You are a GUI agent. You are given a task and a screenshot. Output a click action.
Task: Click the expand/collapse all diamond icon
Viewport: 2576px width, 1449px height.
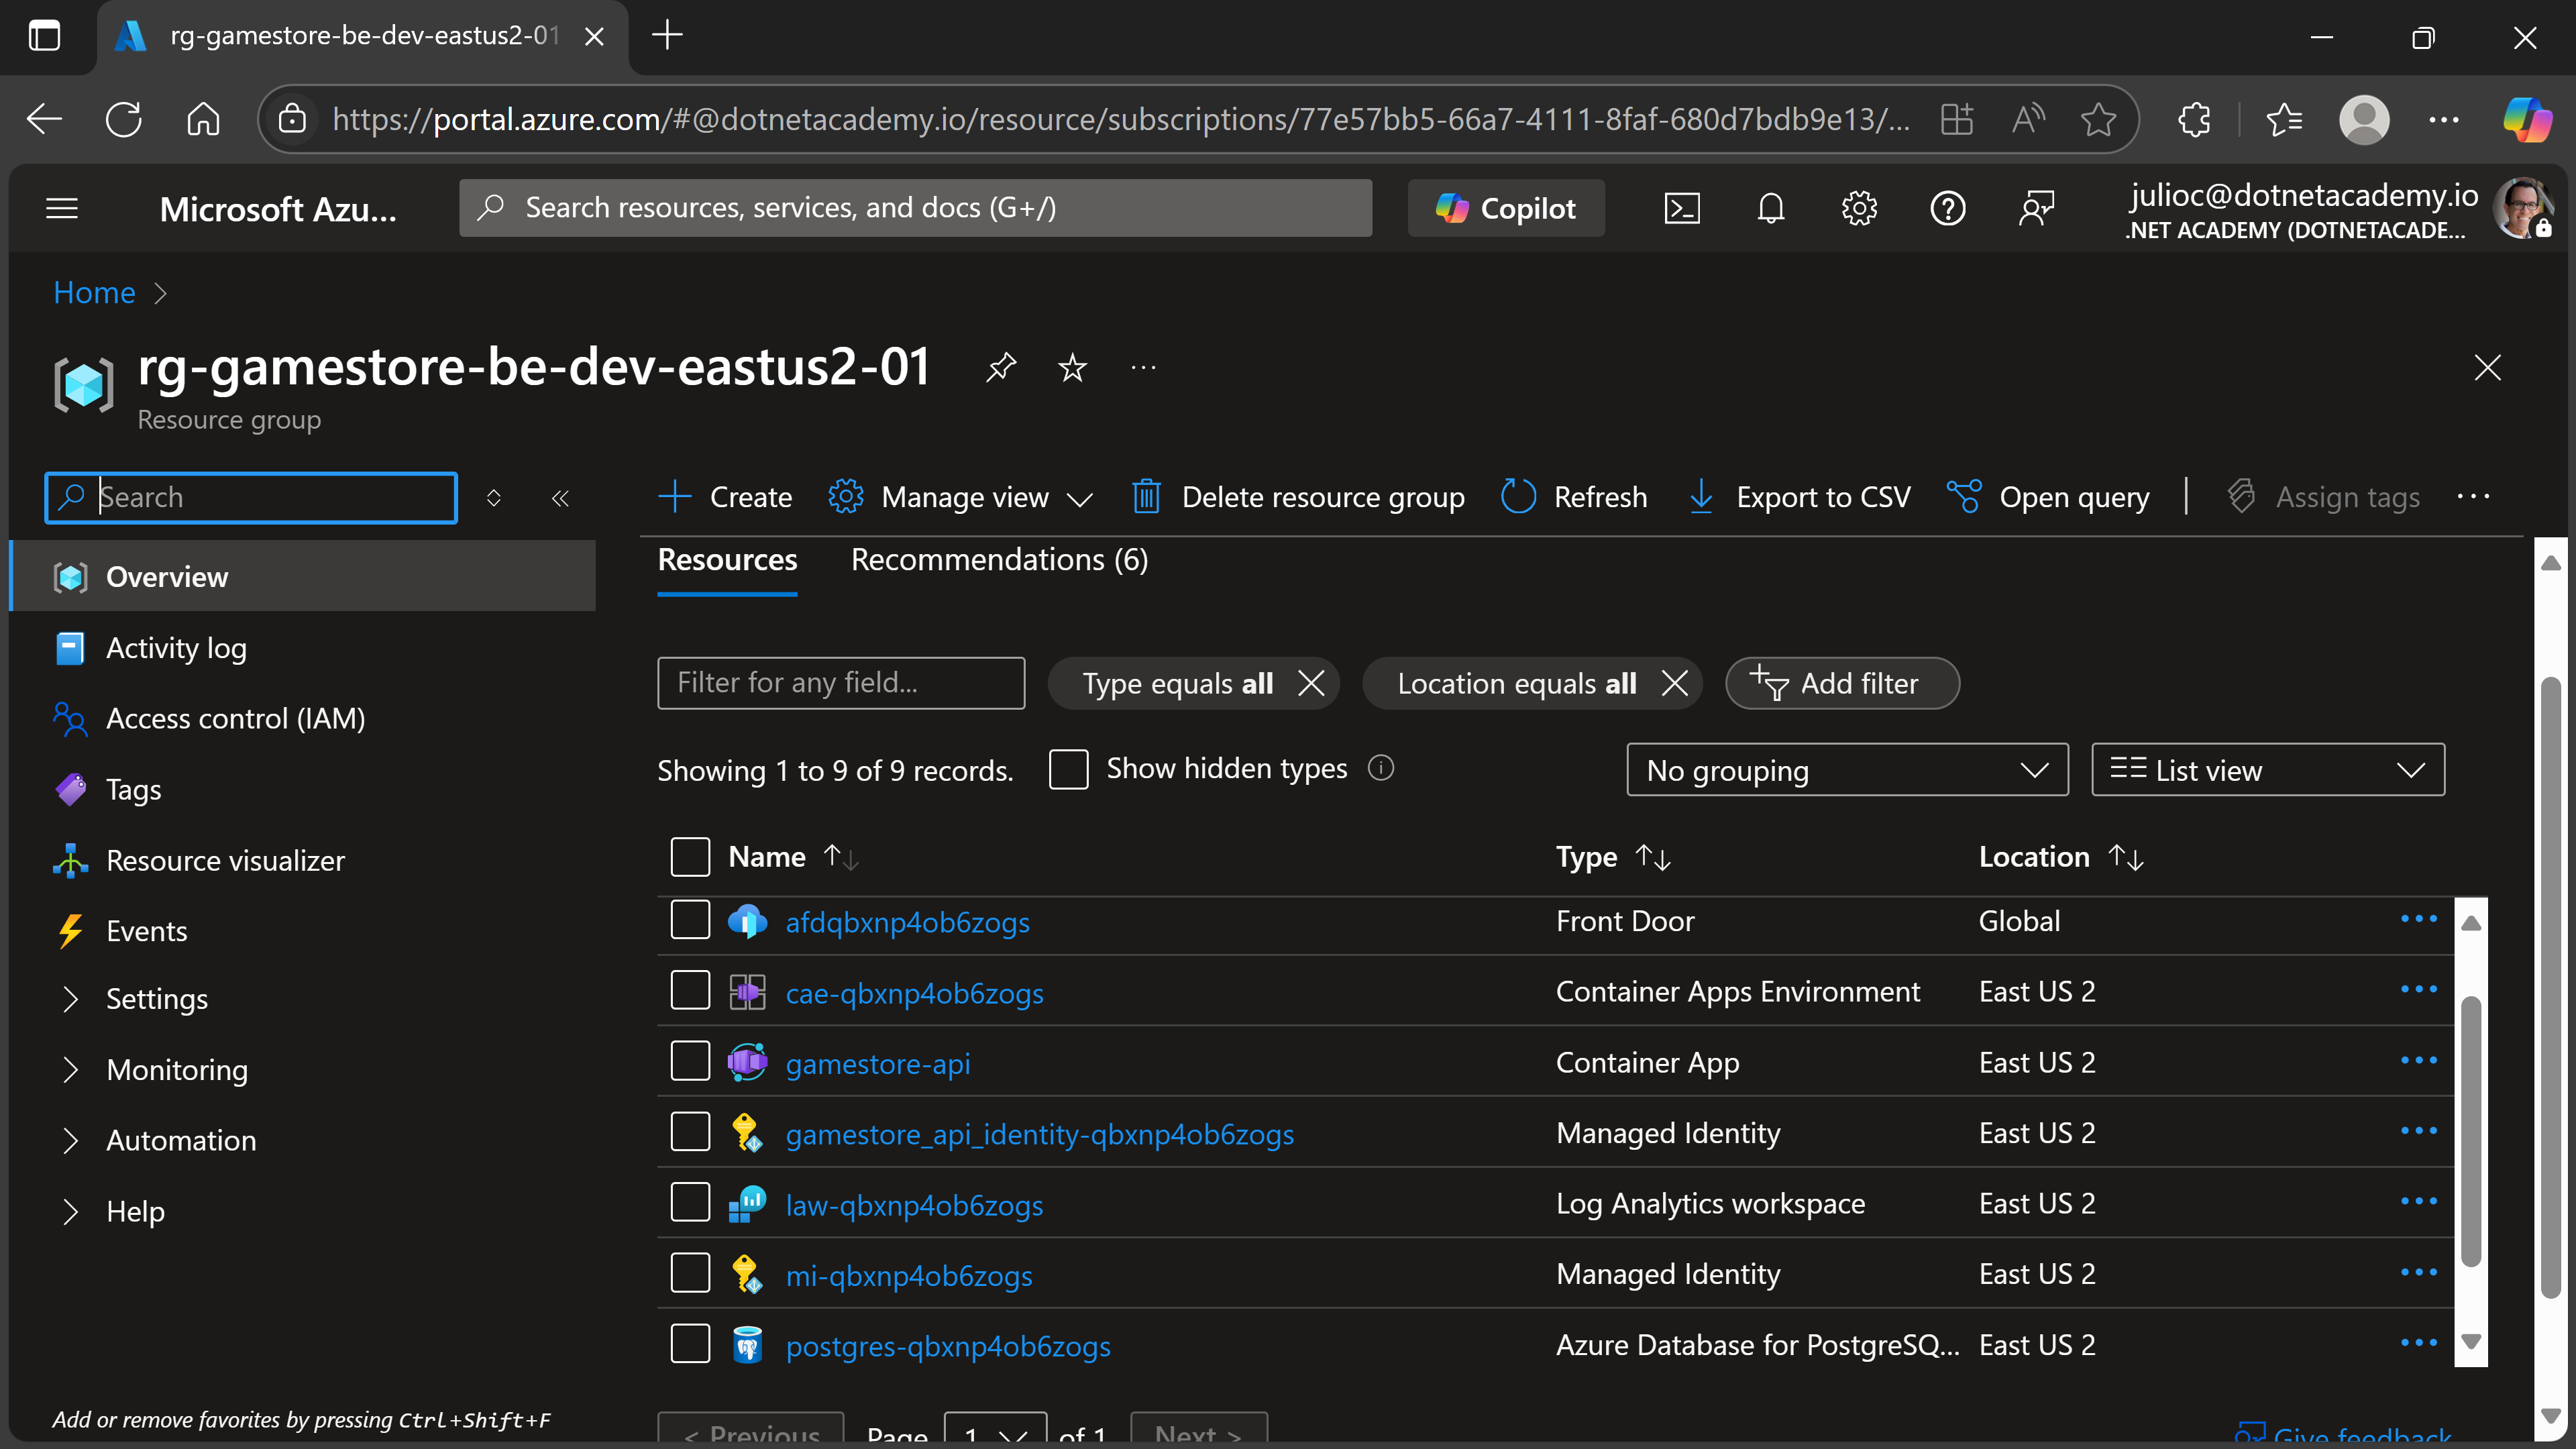[x=493, y=497]
